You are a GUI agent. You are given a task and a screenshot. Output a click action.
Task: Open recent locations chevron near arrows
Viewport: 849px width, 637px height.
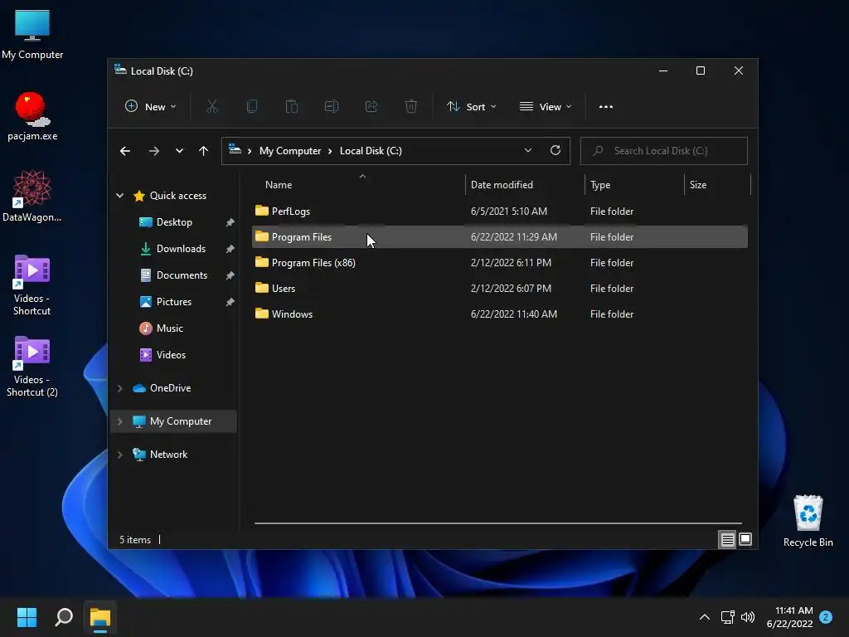[179, 151]
